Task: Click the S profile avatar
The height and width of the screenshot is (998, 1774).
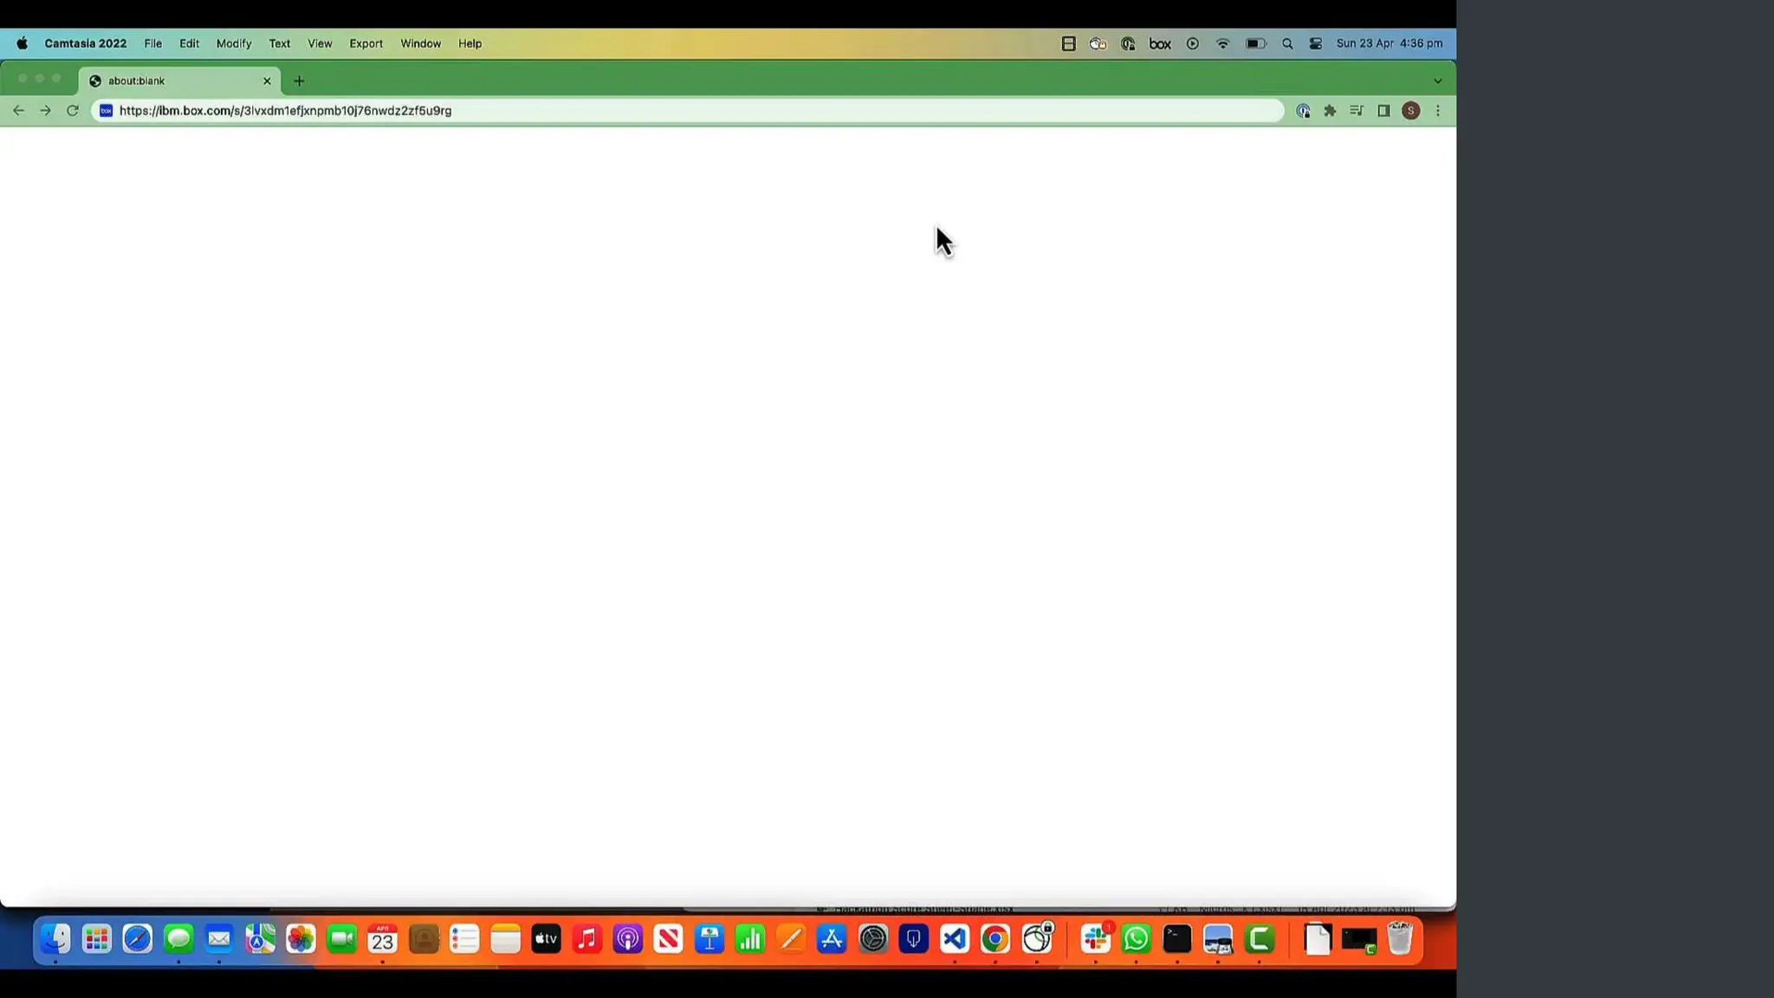Action: pos(1411,111)
